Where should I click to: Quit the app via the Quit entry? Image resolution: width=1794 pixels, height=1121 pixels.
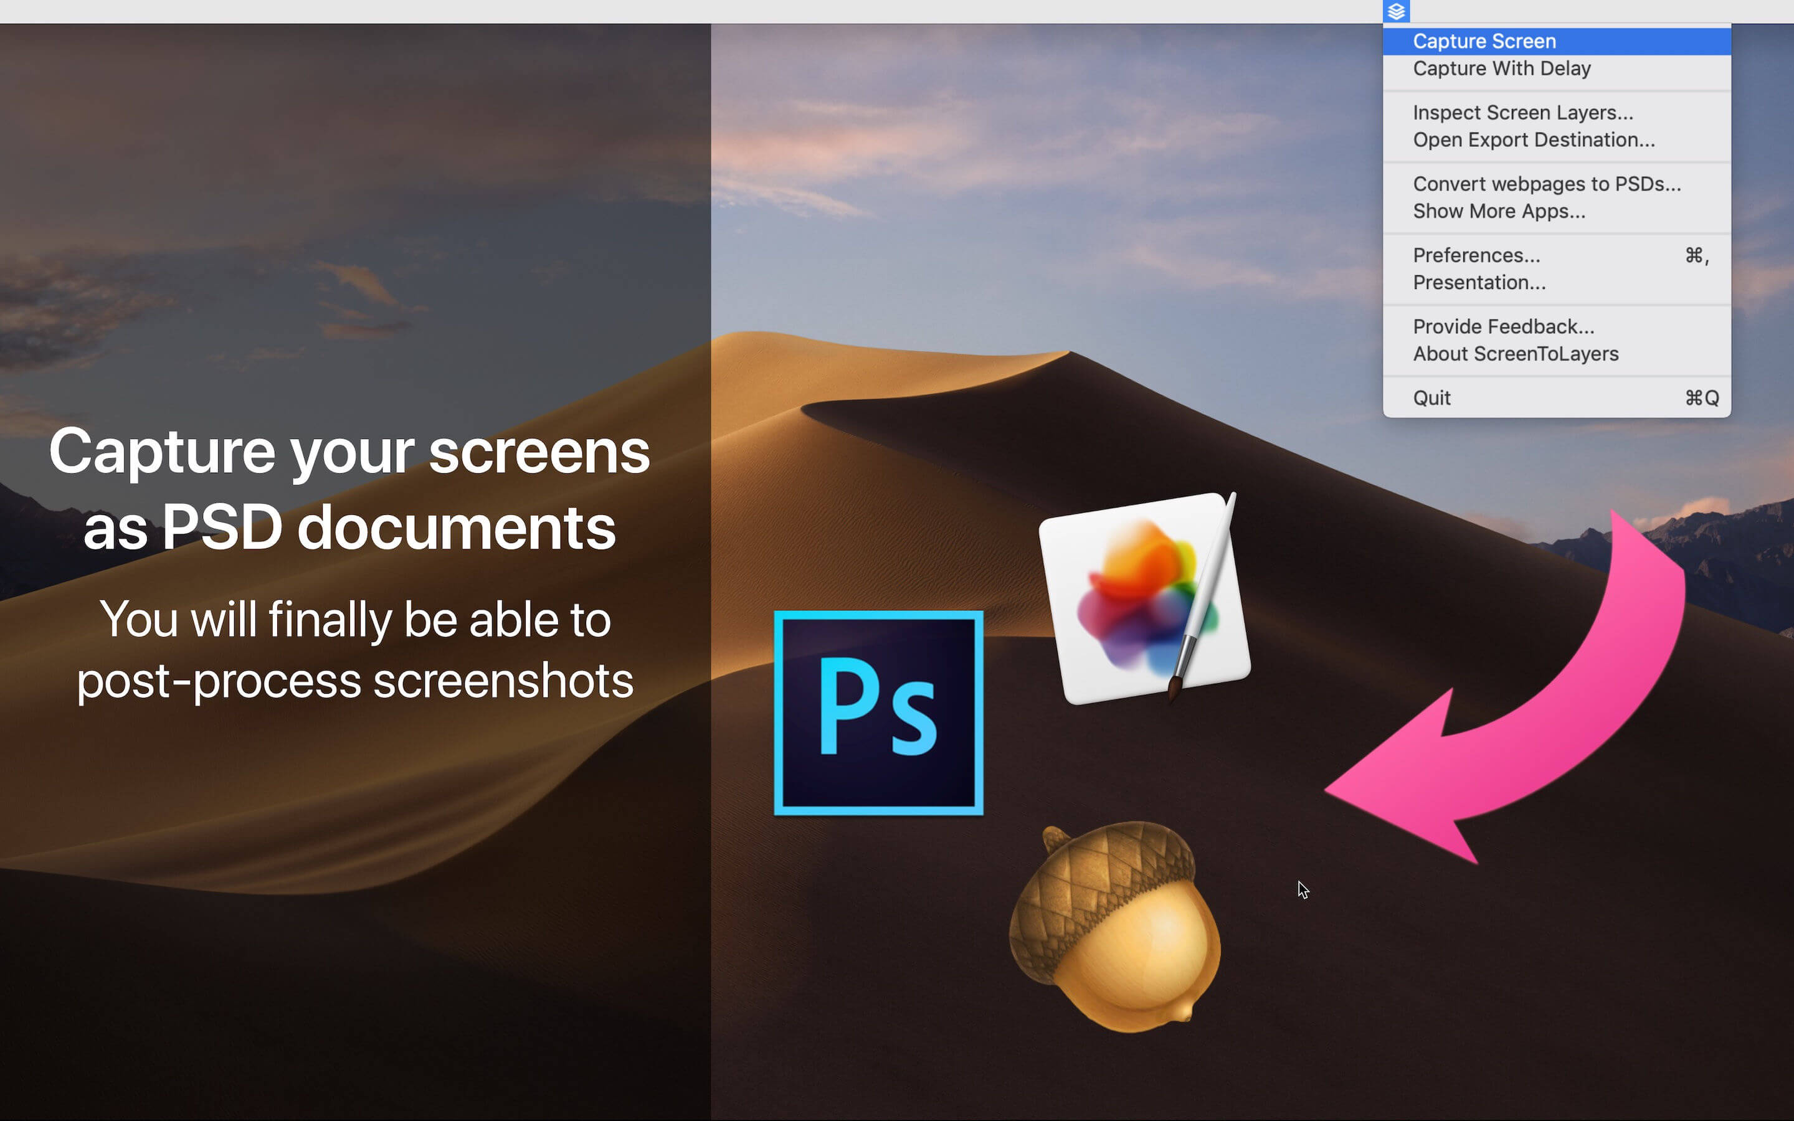click(x=1557, y=398)
